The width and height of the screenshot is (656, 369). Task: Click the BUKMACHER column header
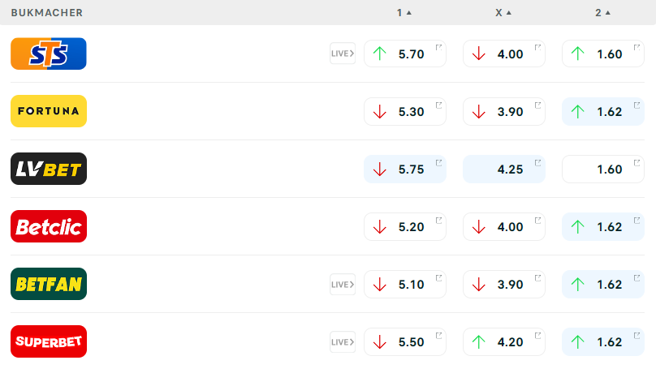47,12
